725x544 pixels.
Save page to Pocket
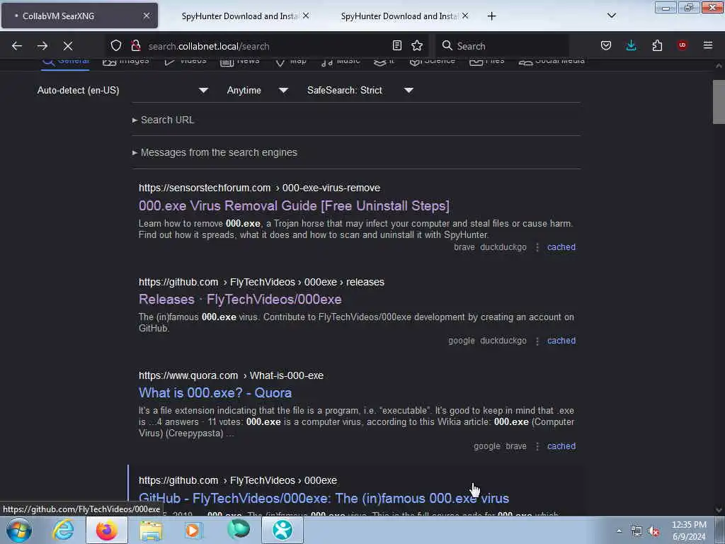(606, 45)
